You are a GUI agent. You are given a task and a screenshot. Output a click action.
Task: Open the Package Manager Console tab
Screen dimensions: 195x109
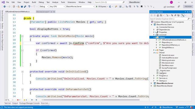pos(29,103)
